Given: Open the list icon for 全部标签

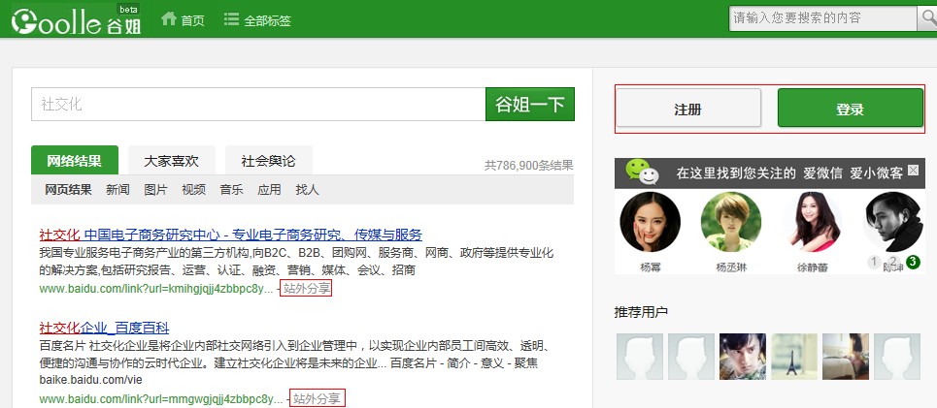Looking at the screenshot, I should 231,19.
